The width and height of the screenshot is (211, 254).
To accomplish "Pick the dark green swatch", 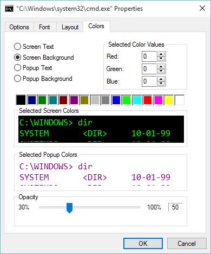I will [42, 100].
